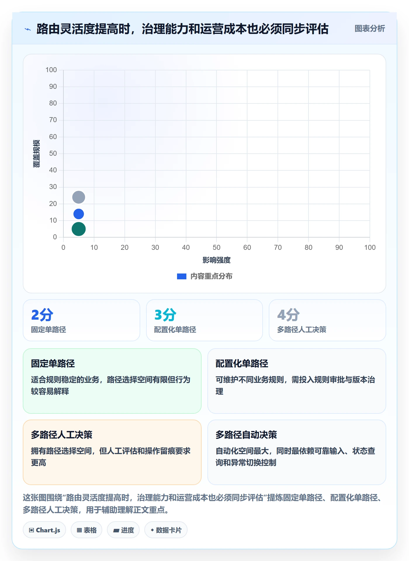Click the 数据卡片 tag chip
The image size is (409, 561).
(x=166, y=530)
